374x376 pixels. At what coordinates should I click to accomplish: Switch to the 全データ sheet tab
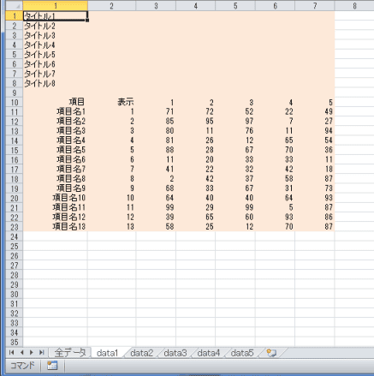[x=70, y=353]
